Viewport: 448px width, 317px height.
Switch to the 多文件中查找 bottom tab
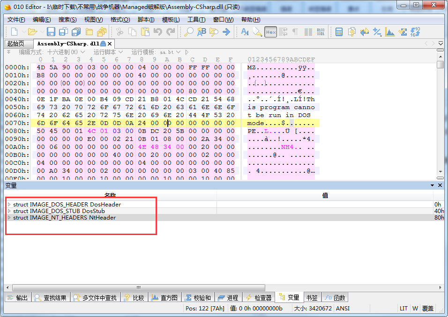[x=95, y=298]
